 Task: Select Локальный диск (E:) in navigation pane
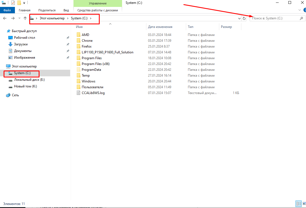(29, 80)
